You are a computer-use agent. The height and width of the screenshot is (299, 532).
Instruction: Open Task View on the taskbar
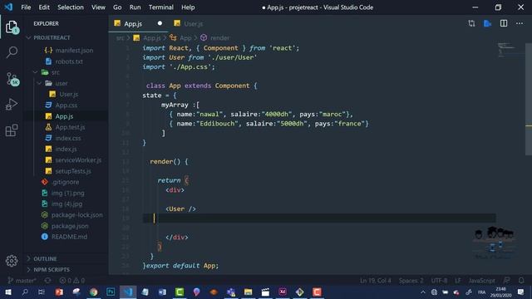(42, 292)
